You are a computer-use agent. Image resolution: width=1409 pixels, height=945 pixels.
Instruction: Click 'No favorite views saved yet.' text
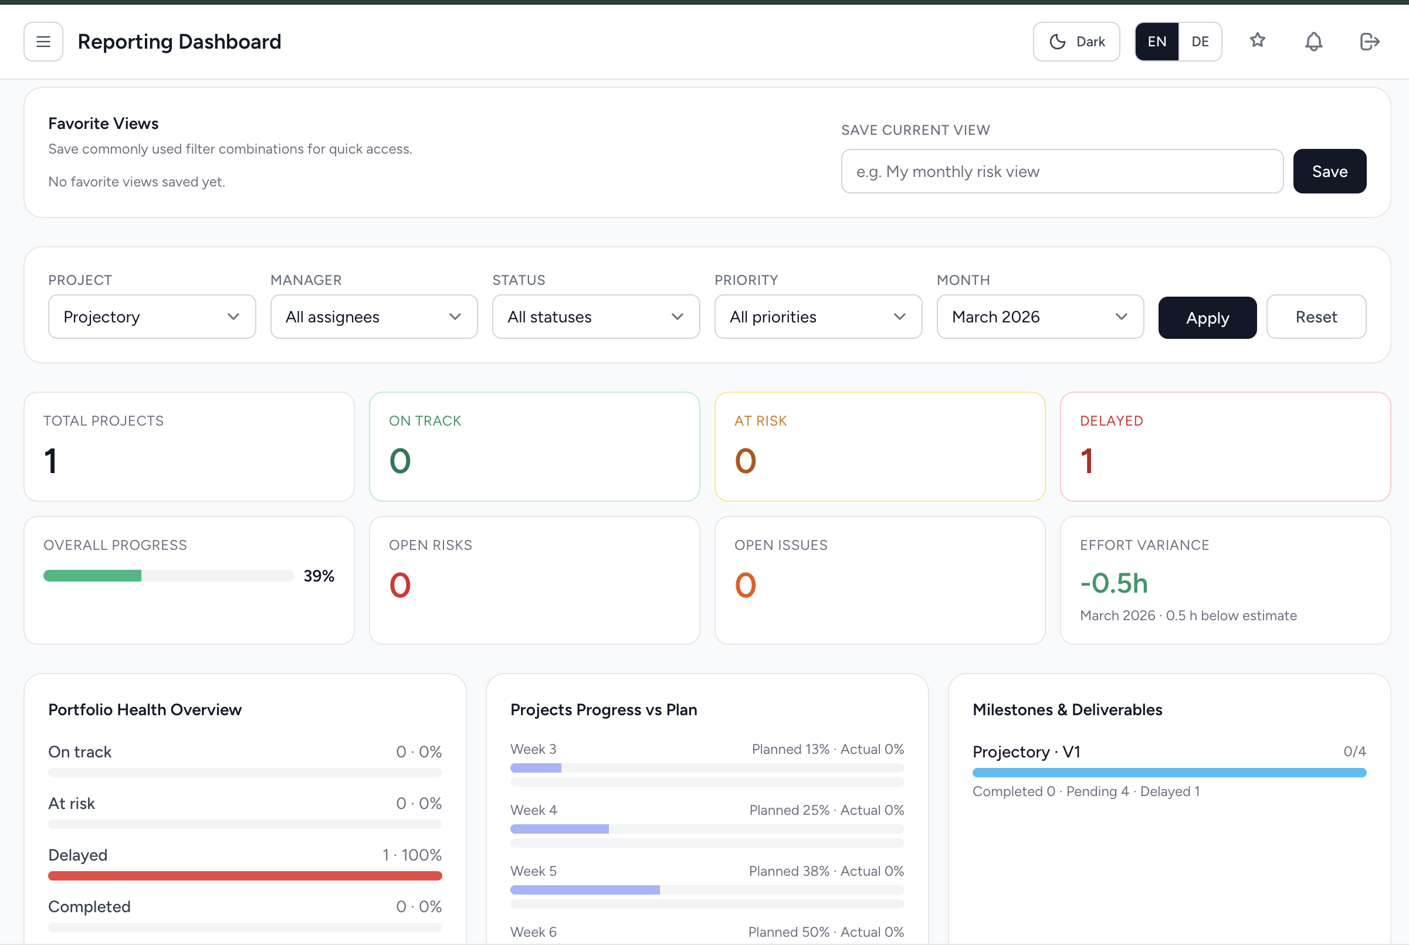click(136, 181)
